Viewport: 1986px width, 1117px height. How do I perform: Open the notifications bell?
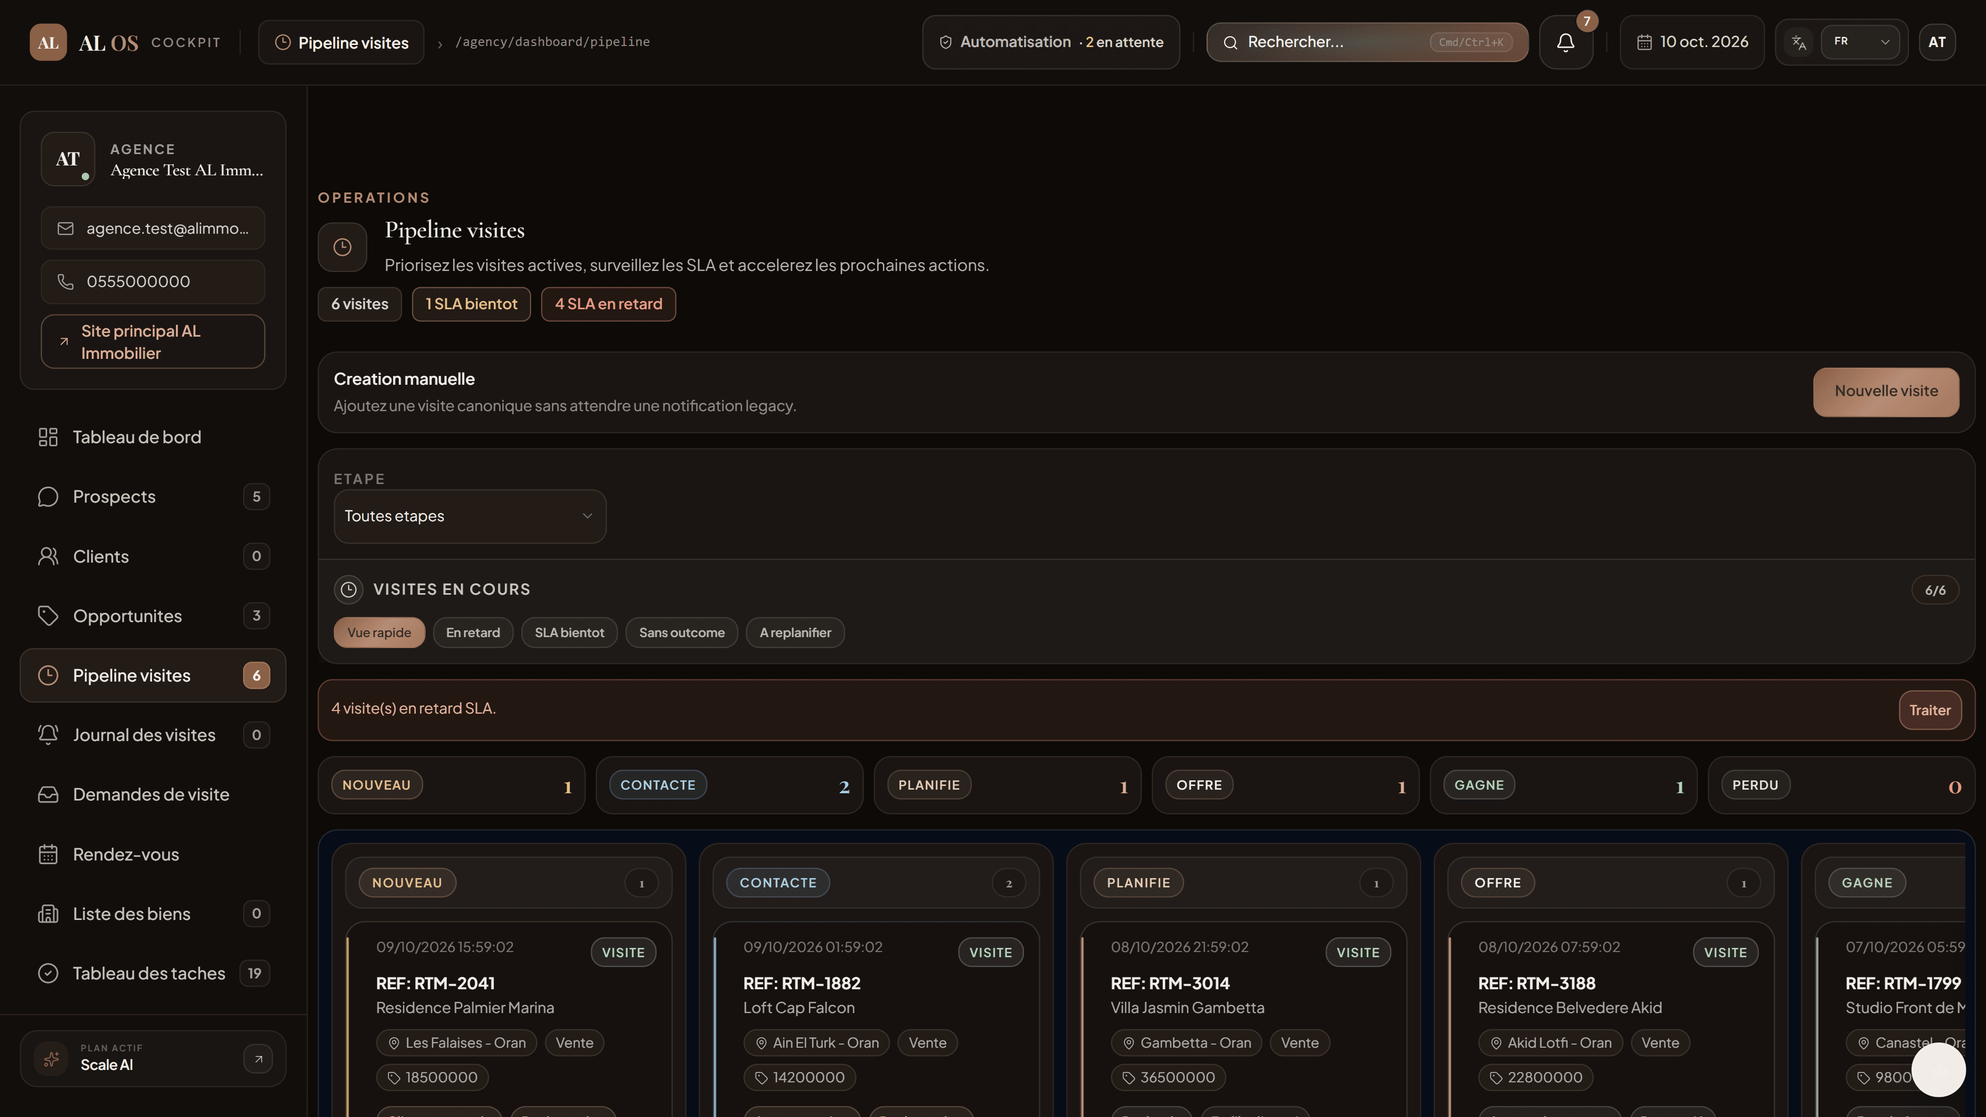(x=1565, y=42)
